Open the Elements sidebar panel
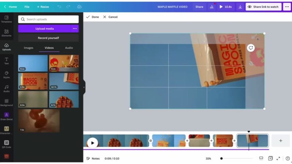292x164 pixels. point(7,33)
